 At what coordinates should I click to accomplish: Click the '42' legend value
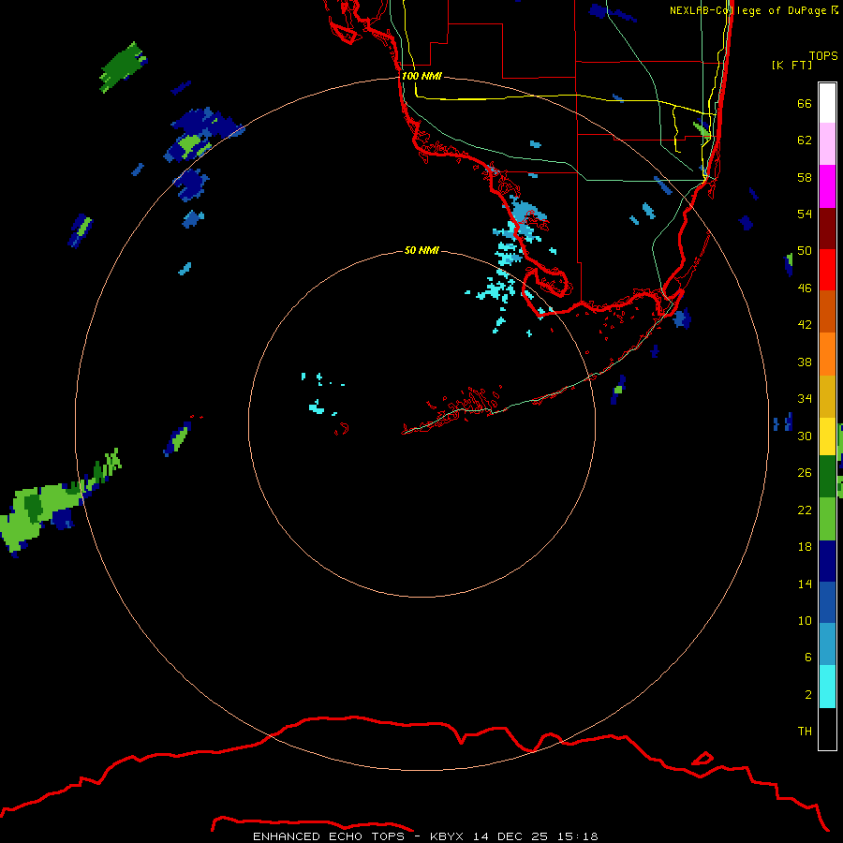(x=805, y=325)
